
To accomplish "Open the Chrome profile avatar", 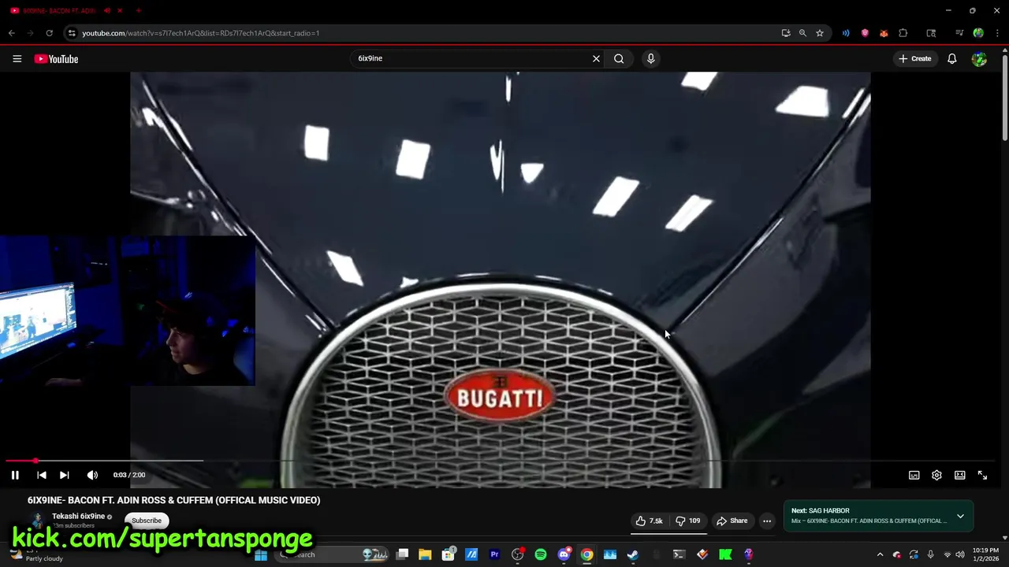I will (x=978, y=33).
